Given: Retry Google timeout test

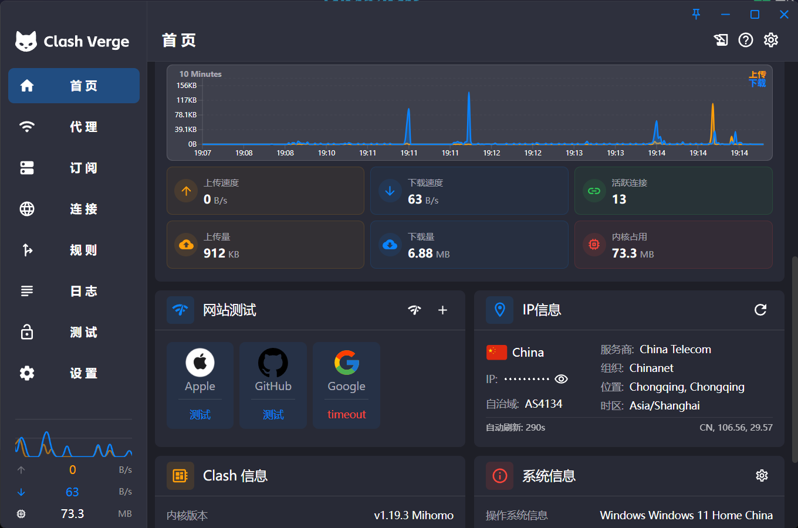Looking at the screenshot, I should (x=347, y=414).
